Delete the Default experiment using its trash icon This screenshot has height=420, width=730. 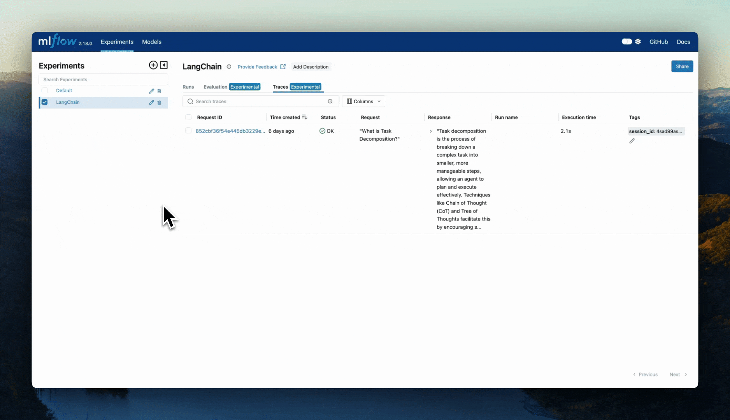[x=159, y=91]
